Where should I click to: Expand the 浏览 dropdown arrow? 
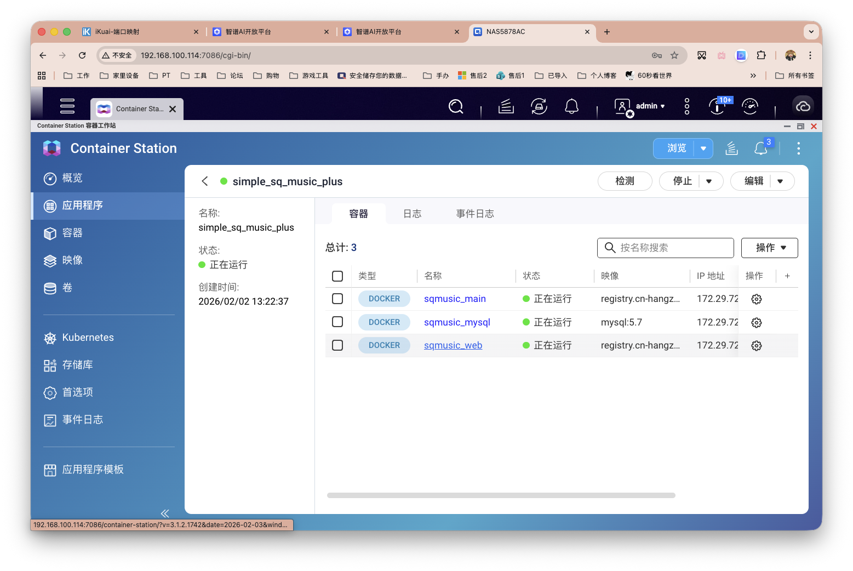pyautogui.click(x=704, y=148)
